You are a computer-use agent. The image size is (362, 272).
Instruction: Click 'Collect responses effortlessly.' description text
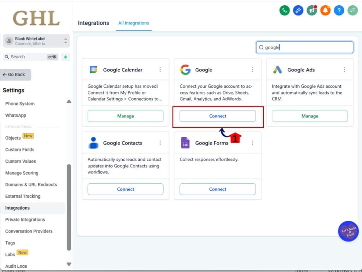click(209, 159)
